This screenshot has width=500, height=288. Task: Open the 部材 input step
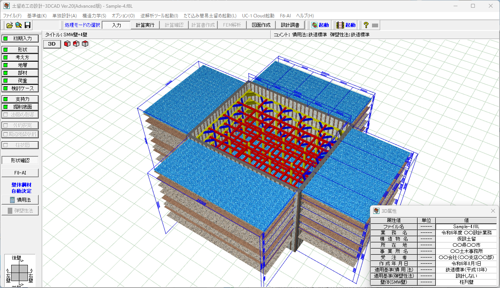(x=20, y=73)
